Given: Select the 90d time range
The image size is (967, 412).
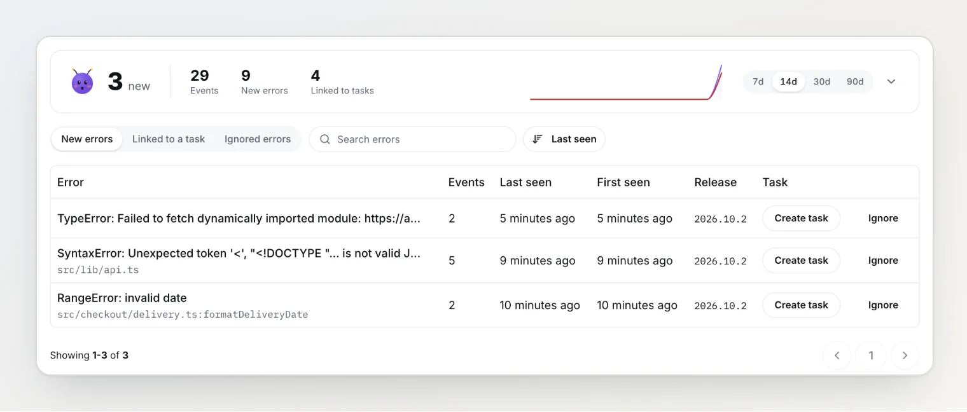Looking at the screenshot, I should coord(855,81).
